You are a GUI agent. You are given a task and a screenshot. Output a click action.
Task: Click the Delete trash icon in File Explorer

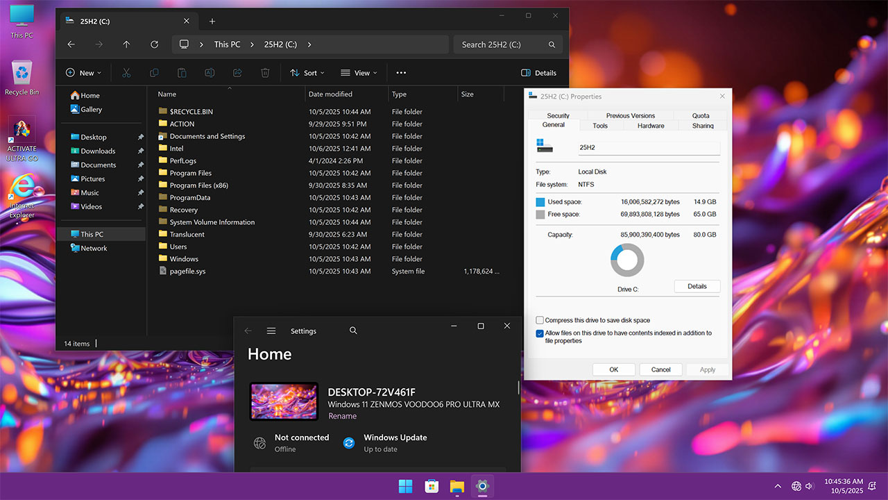pos(265,73)
